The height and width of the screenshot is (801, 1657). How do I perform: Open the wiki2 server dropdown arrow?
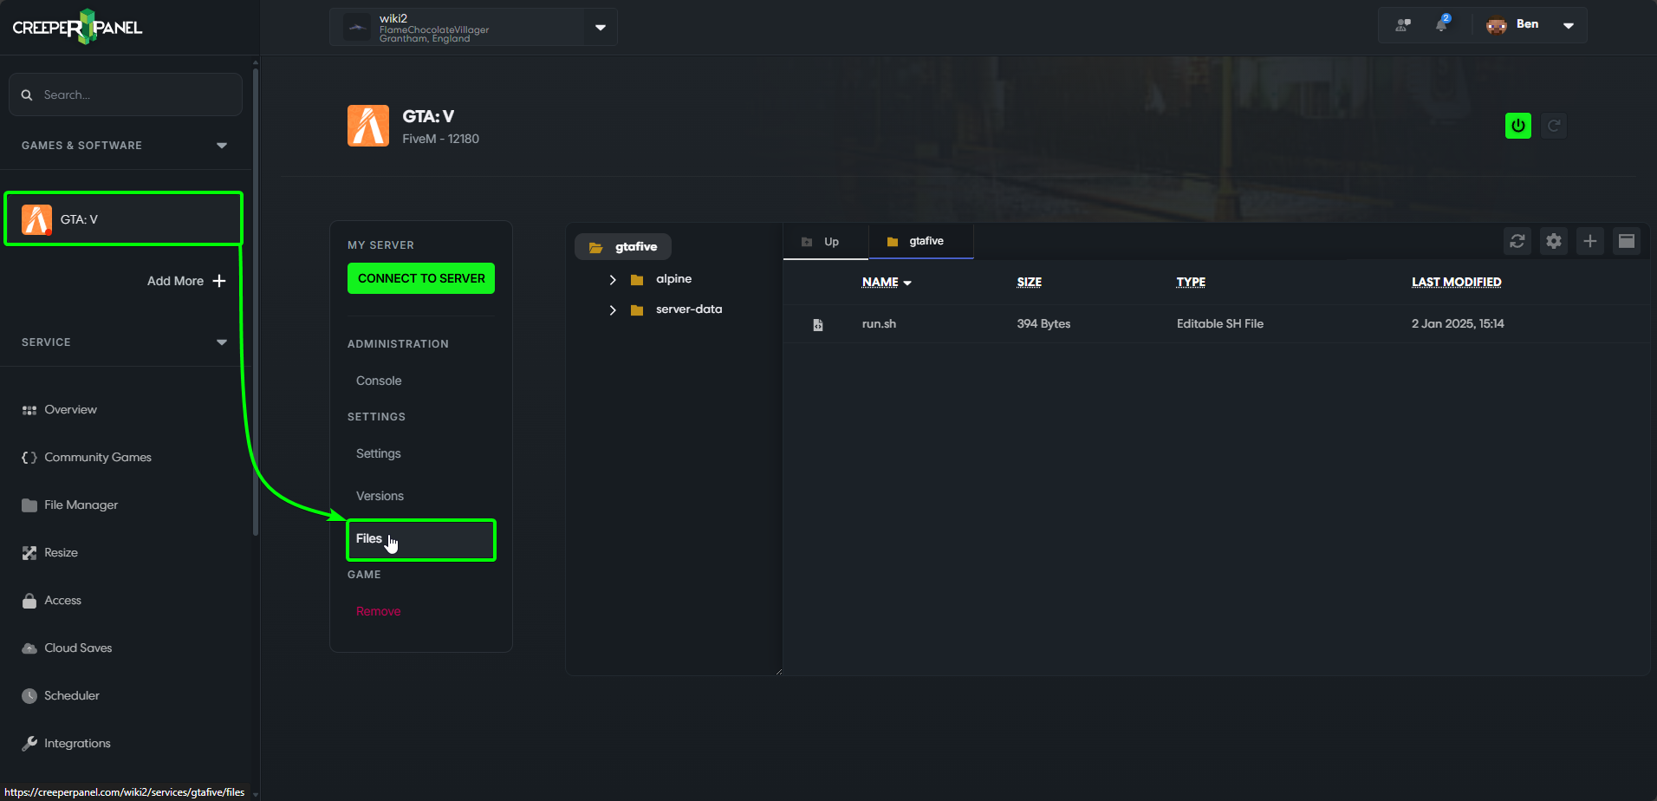click(x=600, y=27)
